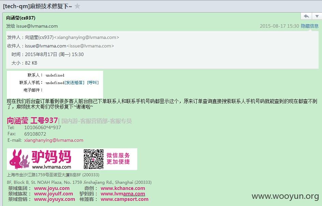This screenshot has width=322, height=206.
Task: Click the QR code image
Action: [x=94, y=159]
